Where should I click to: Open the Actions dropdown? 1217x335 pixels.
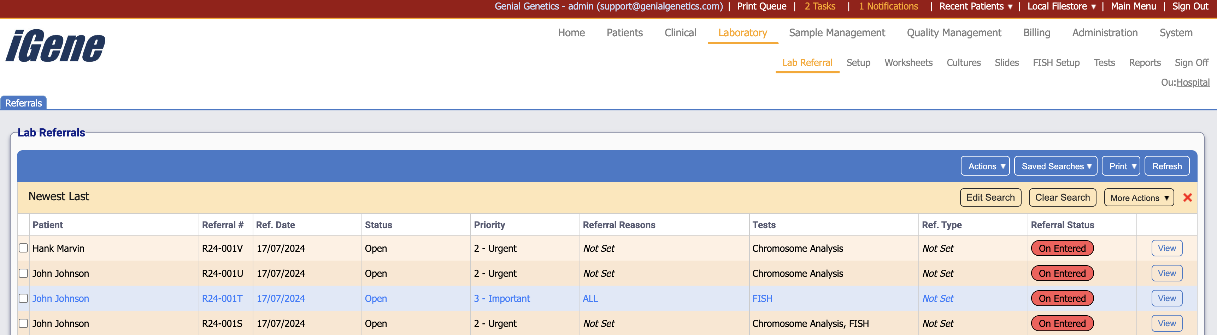(x=984, y=166)
